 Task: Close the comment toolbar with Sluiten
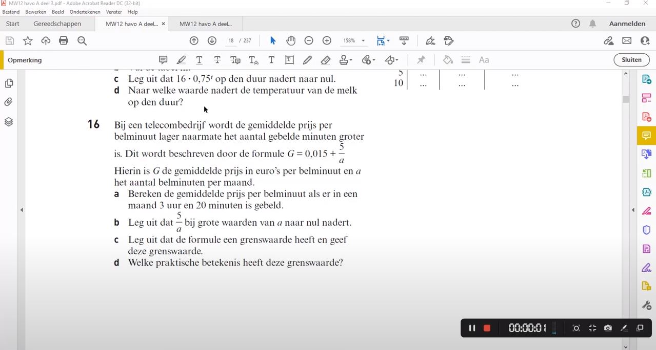coord(631,60)
